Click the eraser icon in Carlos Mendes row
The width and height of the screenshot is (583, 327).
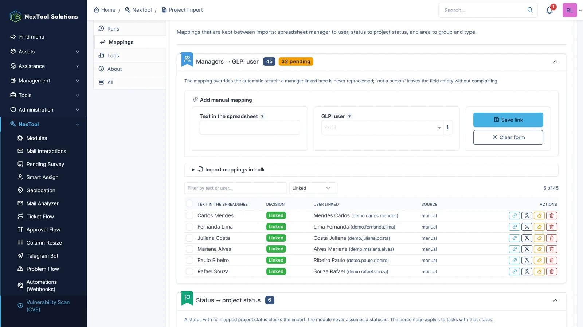click(x=539, y=215)
